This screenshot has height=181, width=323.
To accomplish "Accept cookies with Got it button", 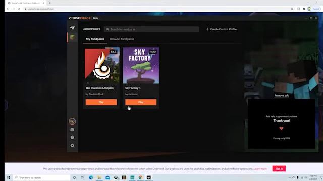I will (279, 169).
